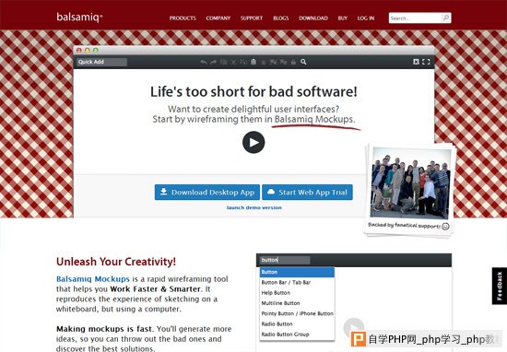Click LOG IN in the top navigation

coord(366,18)
